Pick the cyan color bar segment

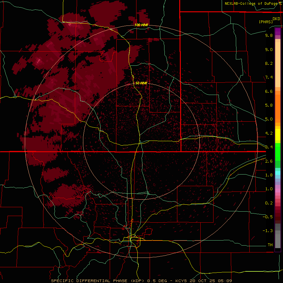pos(278,173)
